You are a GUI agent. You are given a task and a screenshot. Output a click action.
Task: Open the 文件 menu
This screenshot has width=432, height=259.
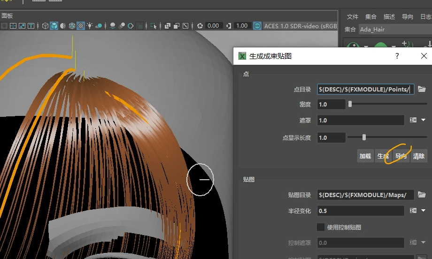click(353, 17)
